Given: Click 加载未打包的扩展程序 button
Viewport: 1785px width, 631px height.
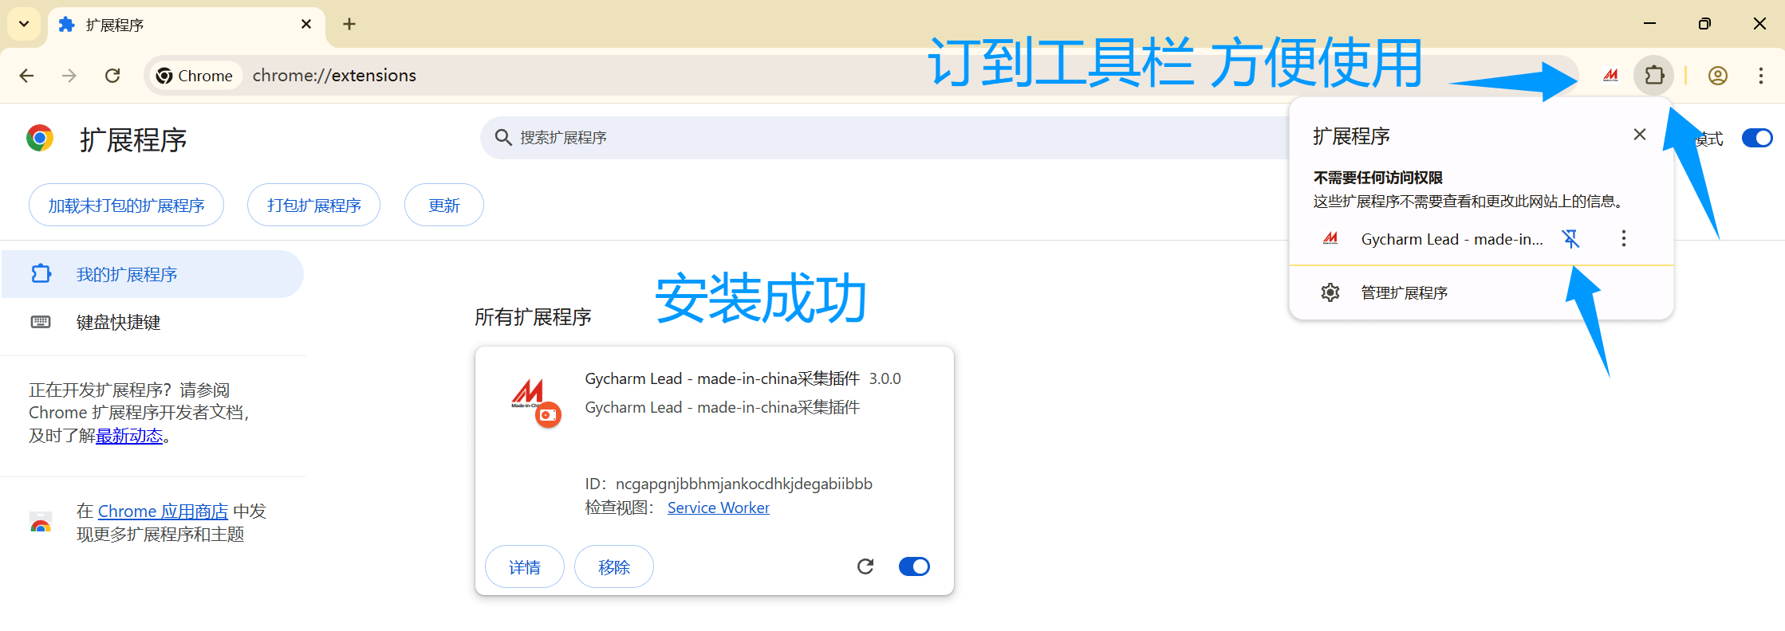Looking at the screenshot, I should tap(126, 206).
